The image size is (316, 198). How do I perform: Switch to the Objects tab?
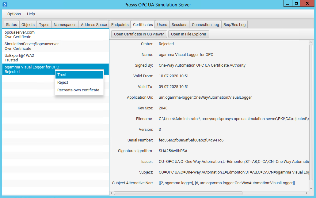pos(28,24)
